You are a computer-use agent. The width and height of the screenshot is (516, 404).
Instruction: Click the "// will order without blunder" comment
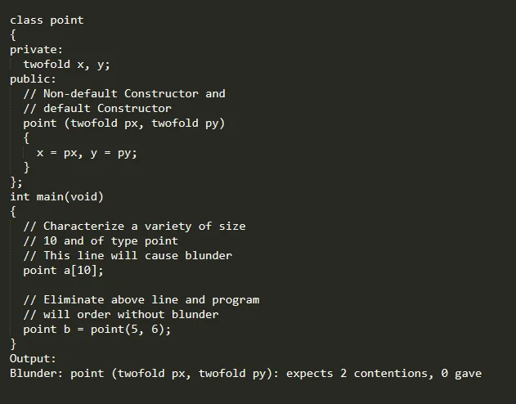pyautogui.click(x=121, y=315)
